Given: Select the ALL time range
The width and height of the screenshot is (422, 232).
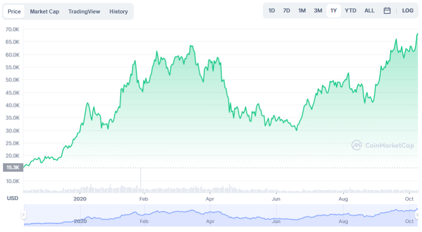Looking at the screenshot, I should pyautogui.click(x=369, y=11).
